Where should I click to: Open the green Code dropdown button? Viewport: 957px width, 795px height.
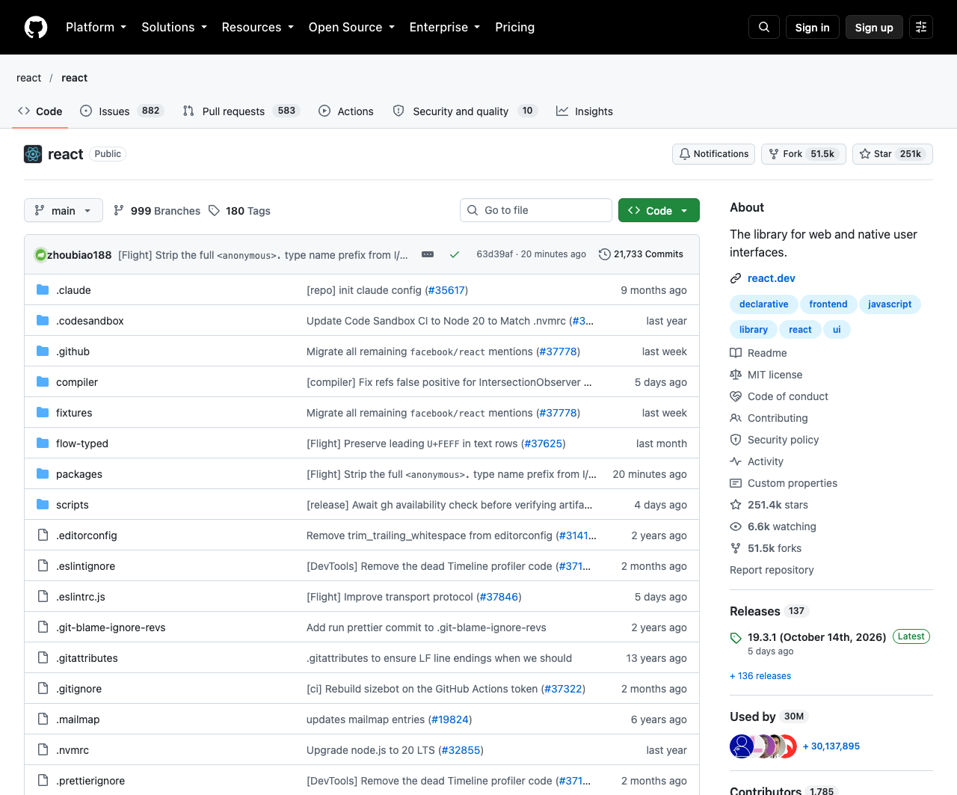659,211
